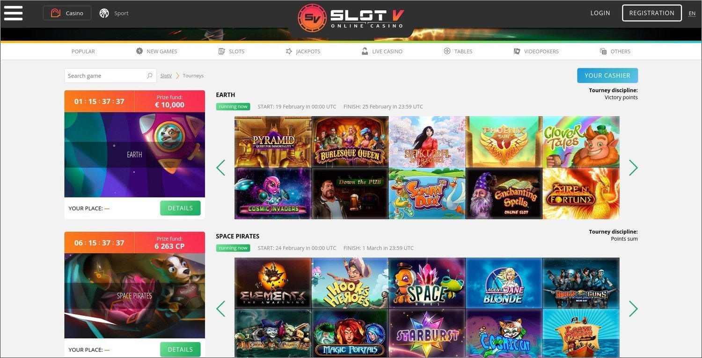The height and width of the screenshot is (358, 702).
Task: Show next games in Earth tourney
Action: (x=633, y=168)
